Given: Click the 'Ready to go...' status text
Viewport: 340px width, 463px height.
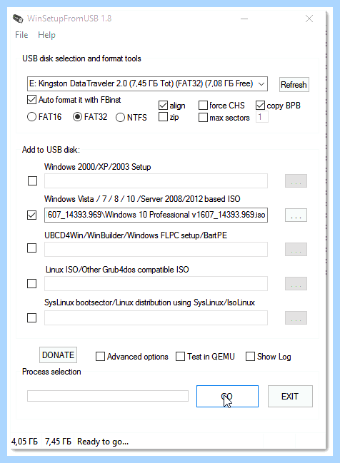Looking at the screenshot, I should click(103, 442).
